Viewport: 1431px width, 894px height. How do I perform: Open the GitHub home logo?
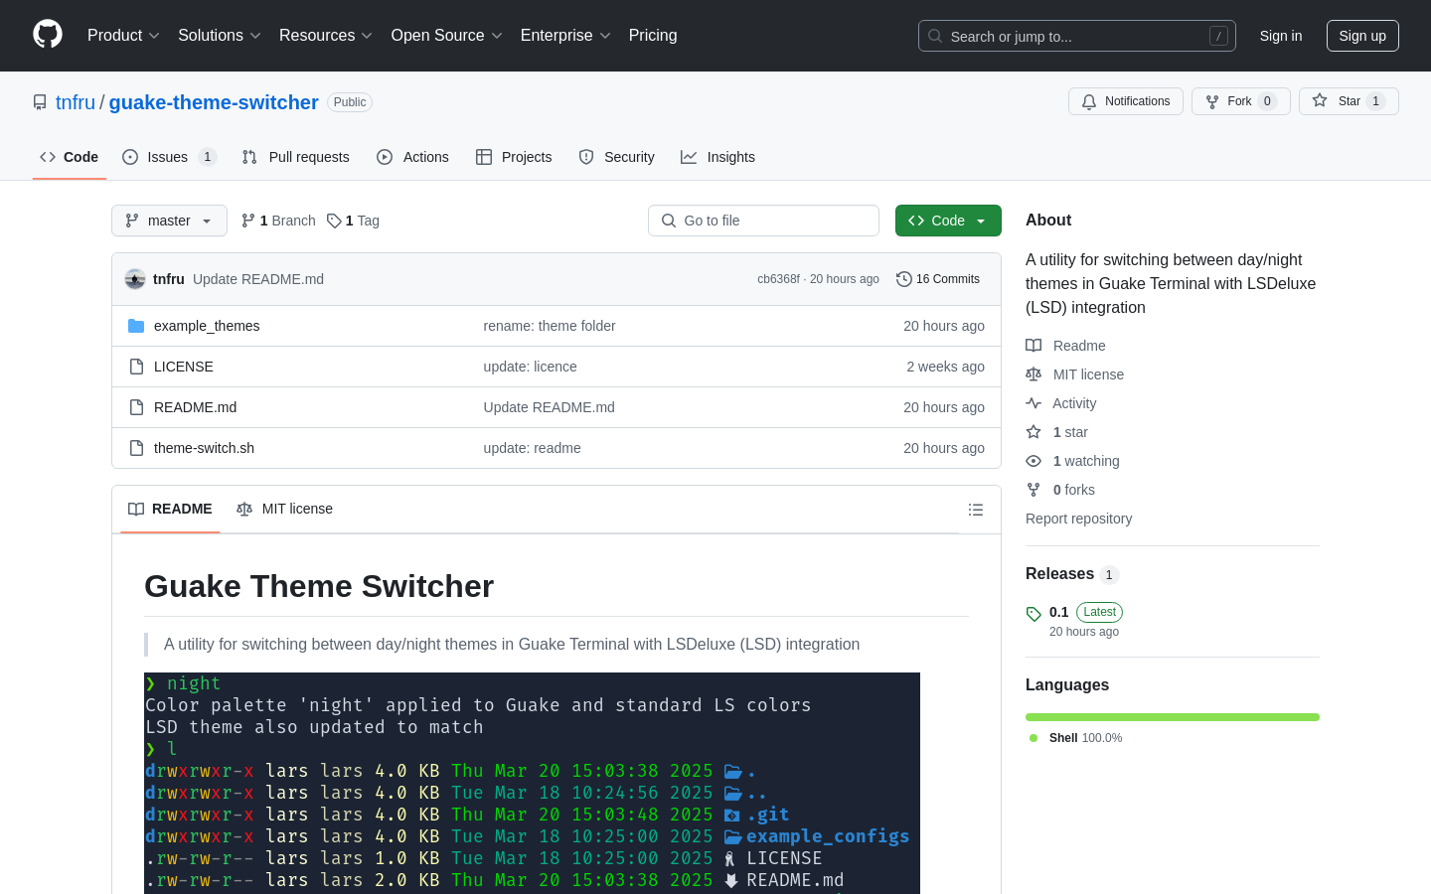pos(48,35)
